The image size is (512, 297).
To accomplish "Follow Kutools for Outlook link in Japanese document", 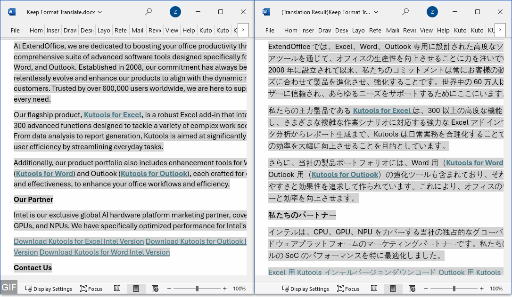I will (x=345, y=175).
